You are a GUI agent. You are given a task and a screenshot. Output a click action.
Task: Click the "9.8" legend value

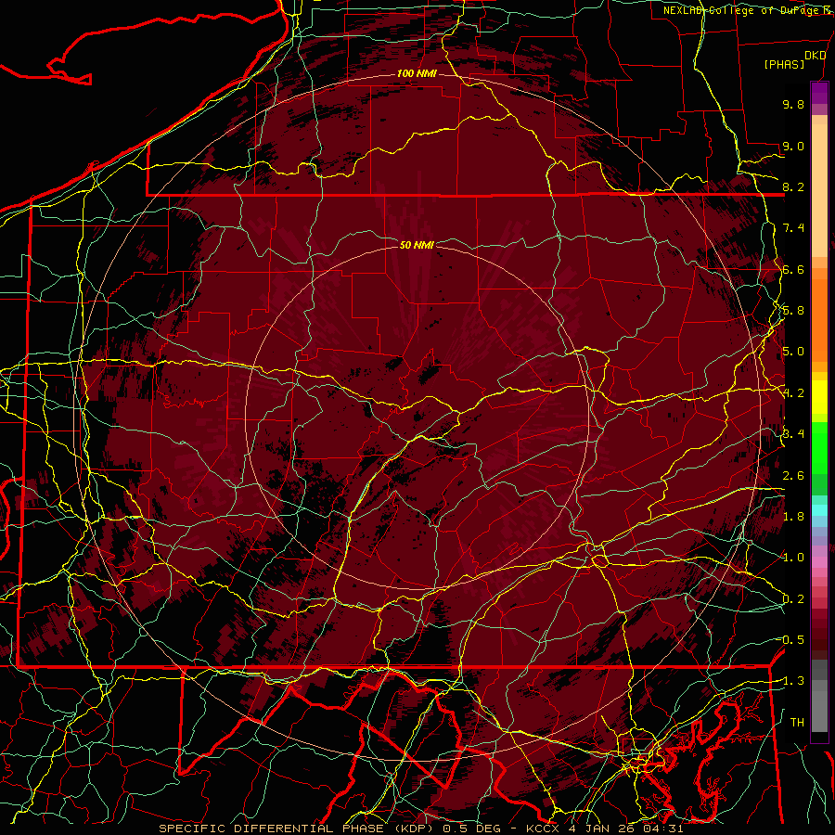click(x=793, y=104)
